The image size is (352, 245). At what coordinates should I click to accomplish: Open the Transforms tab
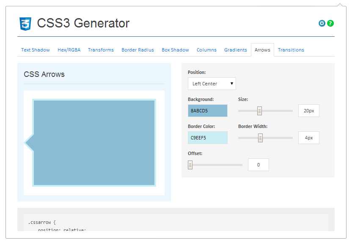tap(101, 49)
